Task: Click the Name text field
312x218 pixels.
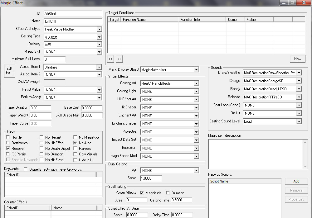Action: point(73,21)
